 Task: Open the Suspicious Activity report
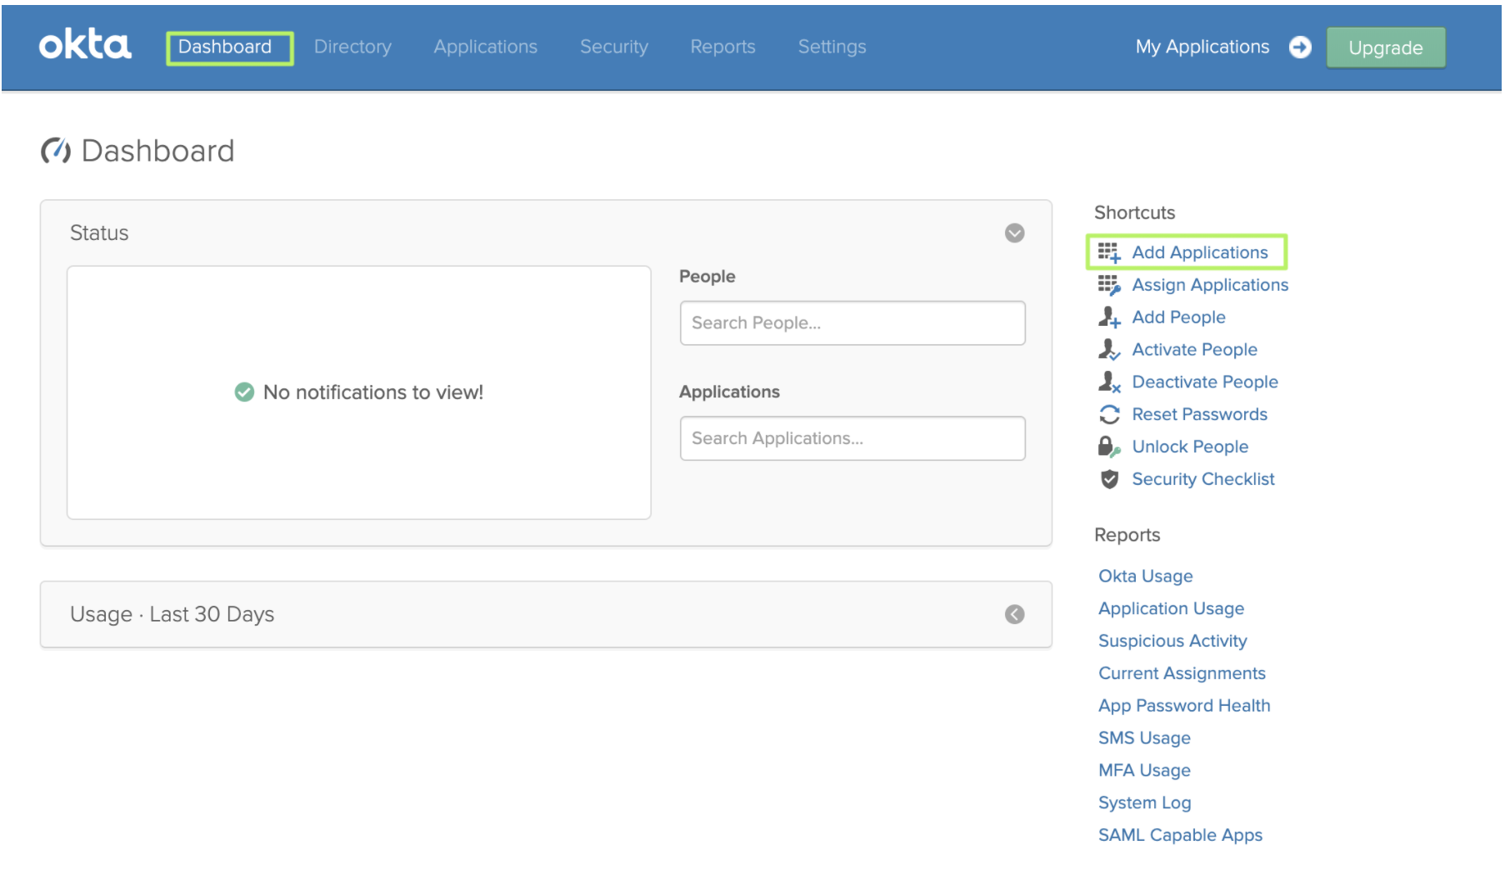point(1172,640)
